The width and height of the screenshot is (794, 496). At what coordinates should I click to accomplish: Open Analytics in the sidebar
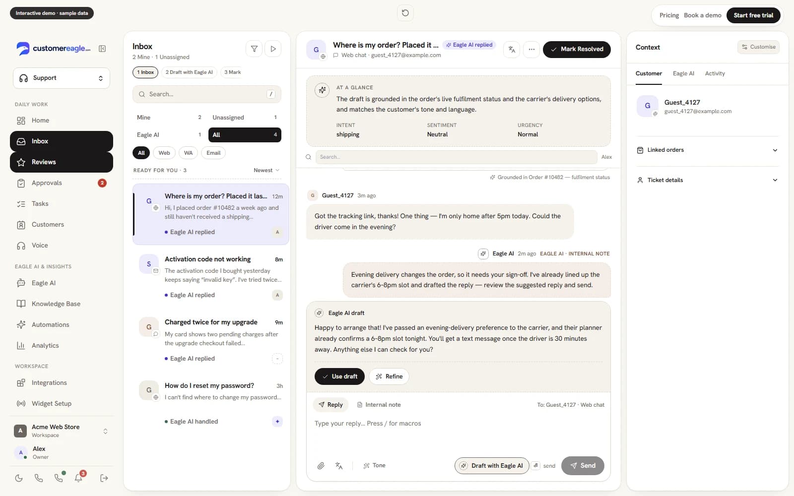tap(62, 346)
